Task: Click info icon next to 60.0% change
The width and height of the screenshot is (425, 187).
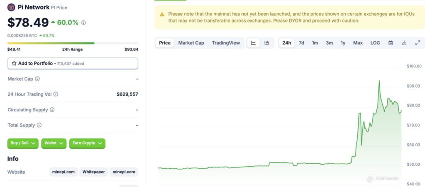Action: tap(84, 22)
